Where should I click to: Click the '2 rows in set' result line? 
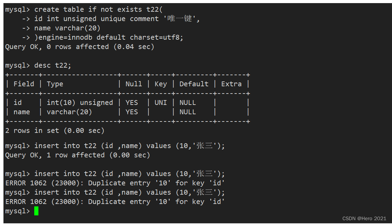55,130
